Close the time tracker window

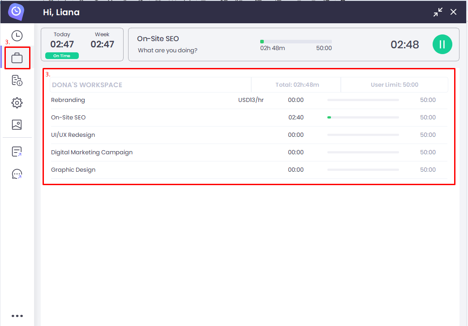tap(453, 12)
